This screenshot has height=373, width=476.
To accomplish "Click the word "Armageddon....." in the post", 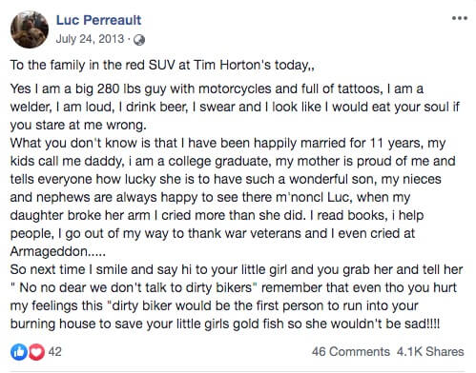I will [57, 251].
